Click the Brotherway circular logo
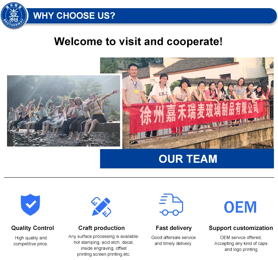 (x=14, y=15)
